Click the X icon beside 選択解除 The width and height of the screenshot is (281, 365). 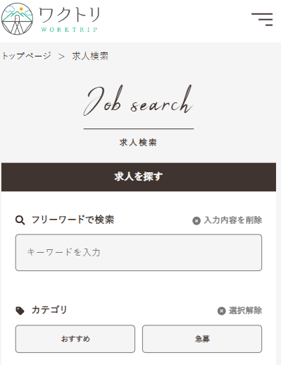pyautogui.click(x=221, y=311)
